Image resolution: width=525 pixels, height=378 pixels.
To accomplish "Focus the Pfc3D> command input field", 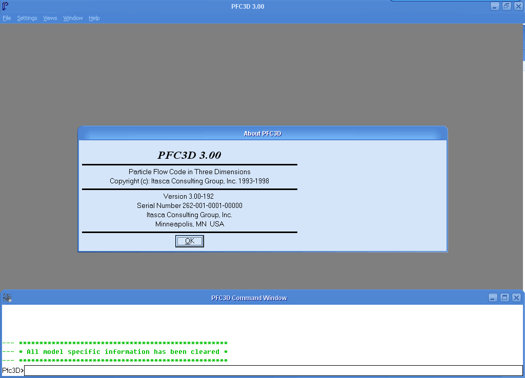I will pos(273,371).
